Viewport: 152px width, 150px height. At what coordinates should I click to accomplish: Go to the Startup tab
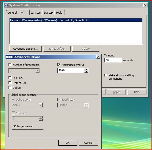48,13
